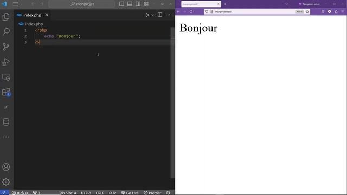Show site security padlock info
Image resolution: width=347 pixels, height=195 pixels.
coord(212,11)
